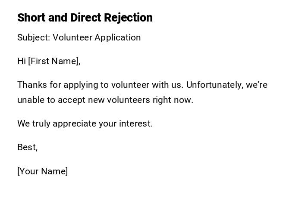Click the word "Unfortunately"

point(214,85)
